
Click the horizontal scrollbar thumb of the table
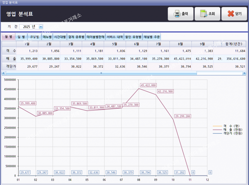click(x=101, y=73)
